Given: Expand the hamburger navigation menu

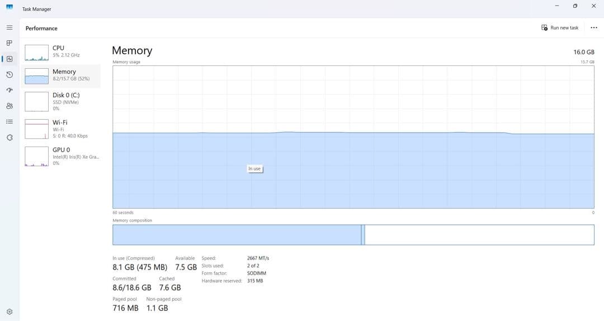Looking at the screenshot, I should point(10,27).
